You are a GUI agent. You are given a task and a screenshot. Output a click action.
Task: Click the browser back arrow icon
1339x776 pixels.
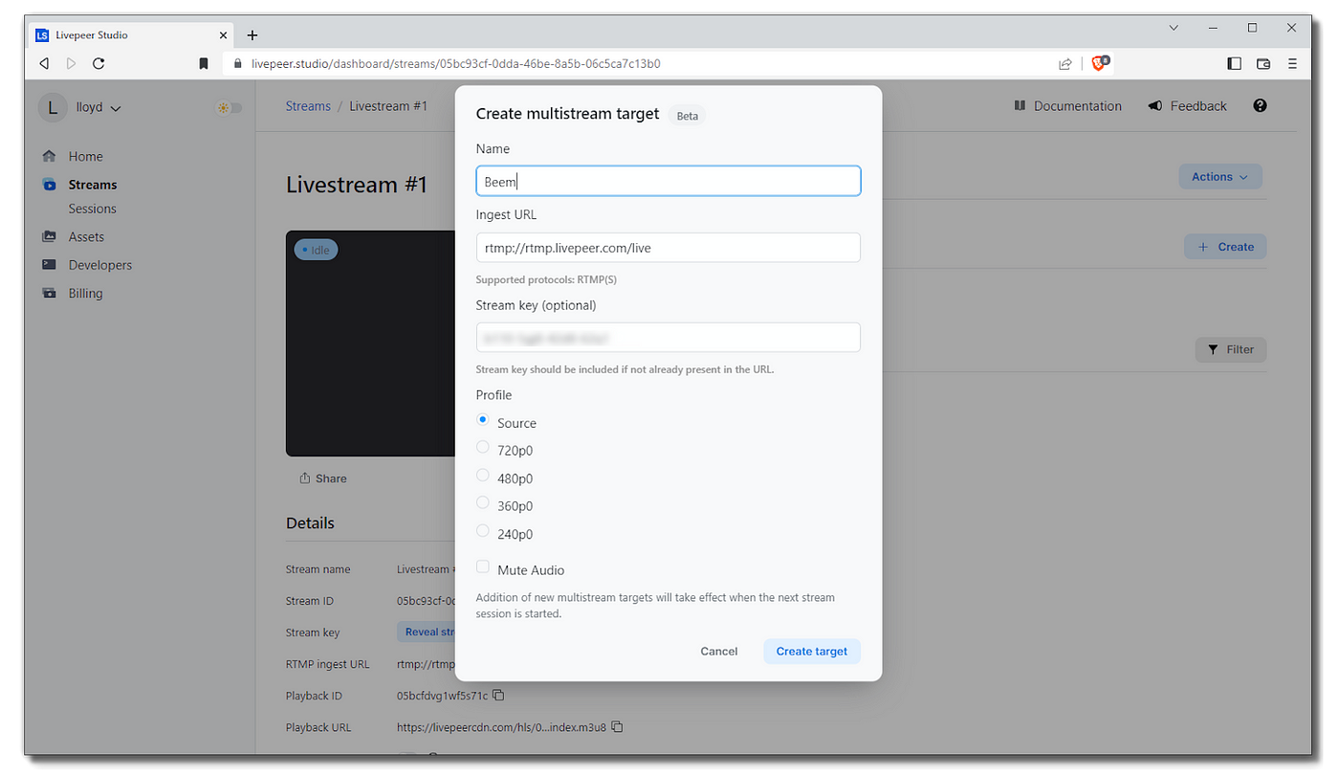point(44,63)
